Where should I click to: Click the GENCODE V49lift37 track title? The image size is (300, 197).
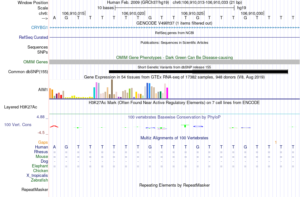174,23
